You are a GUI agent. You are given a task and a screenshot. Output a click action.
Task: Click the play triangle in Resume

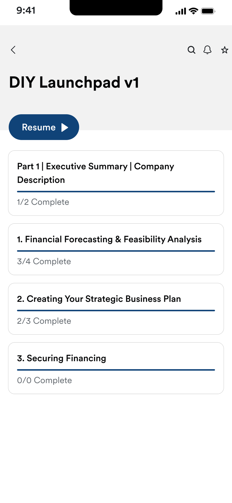point(65,128)
